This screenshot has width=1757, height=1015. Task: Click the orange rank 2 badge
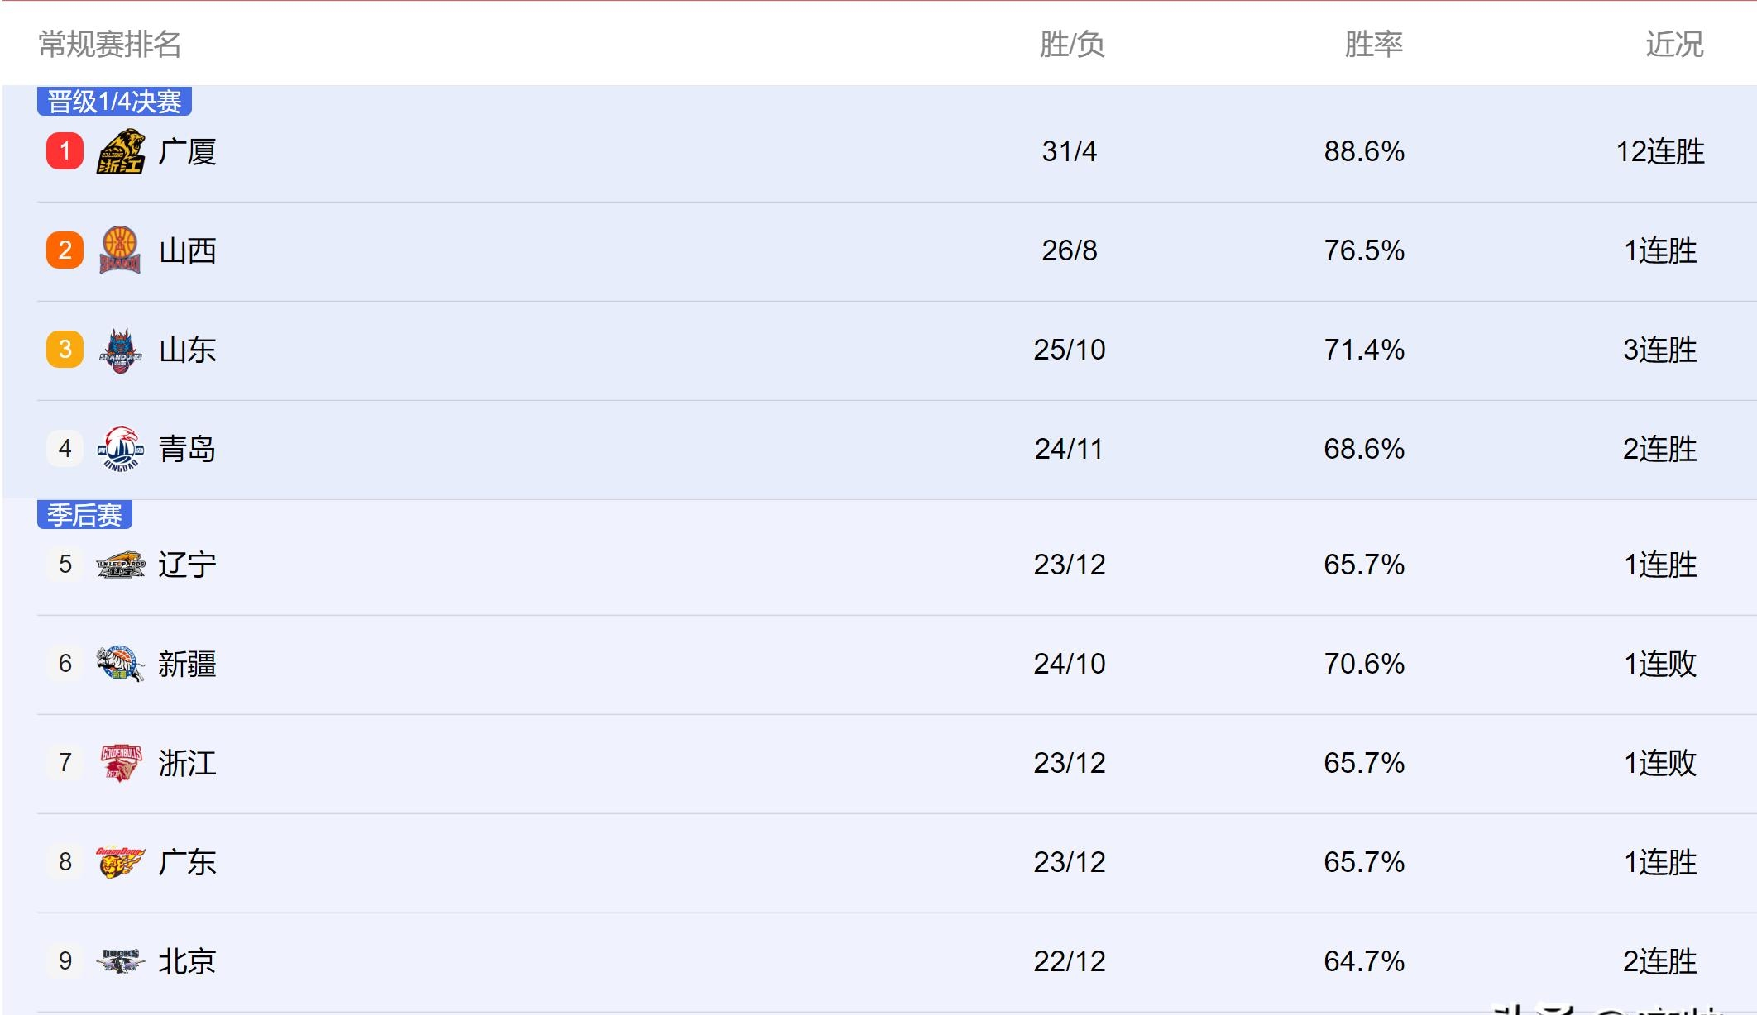(65, 250)
